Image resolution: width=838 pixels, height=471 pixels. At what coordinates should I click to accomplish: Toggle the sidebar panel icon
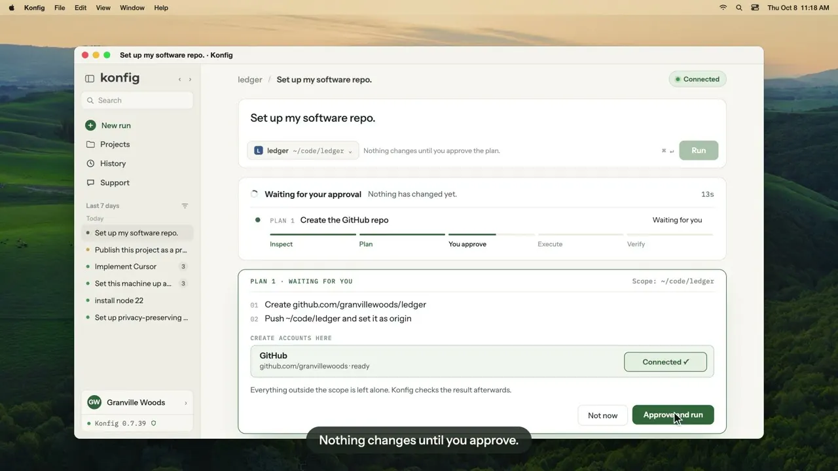click(90, 78)
